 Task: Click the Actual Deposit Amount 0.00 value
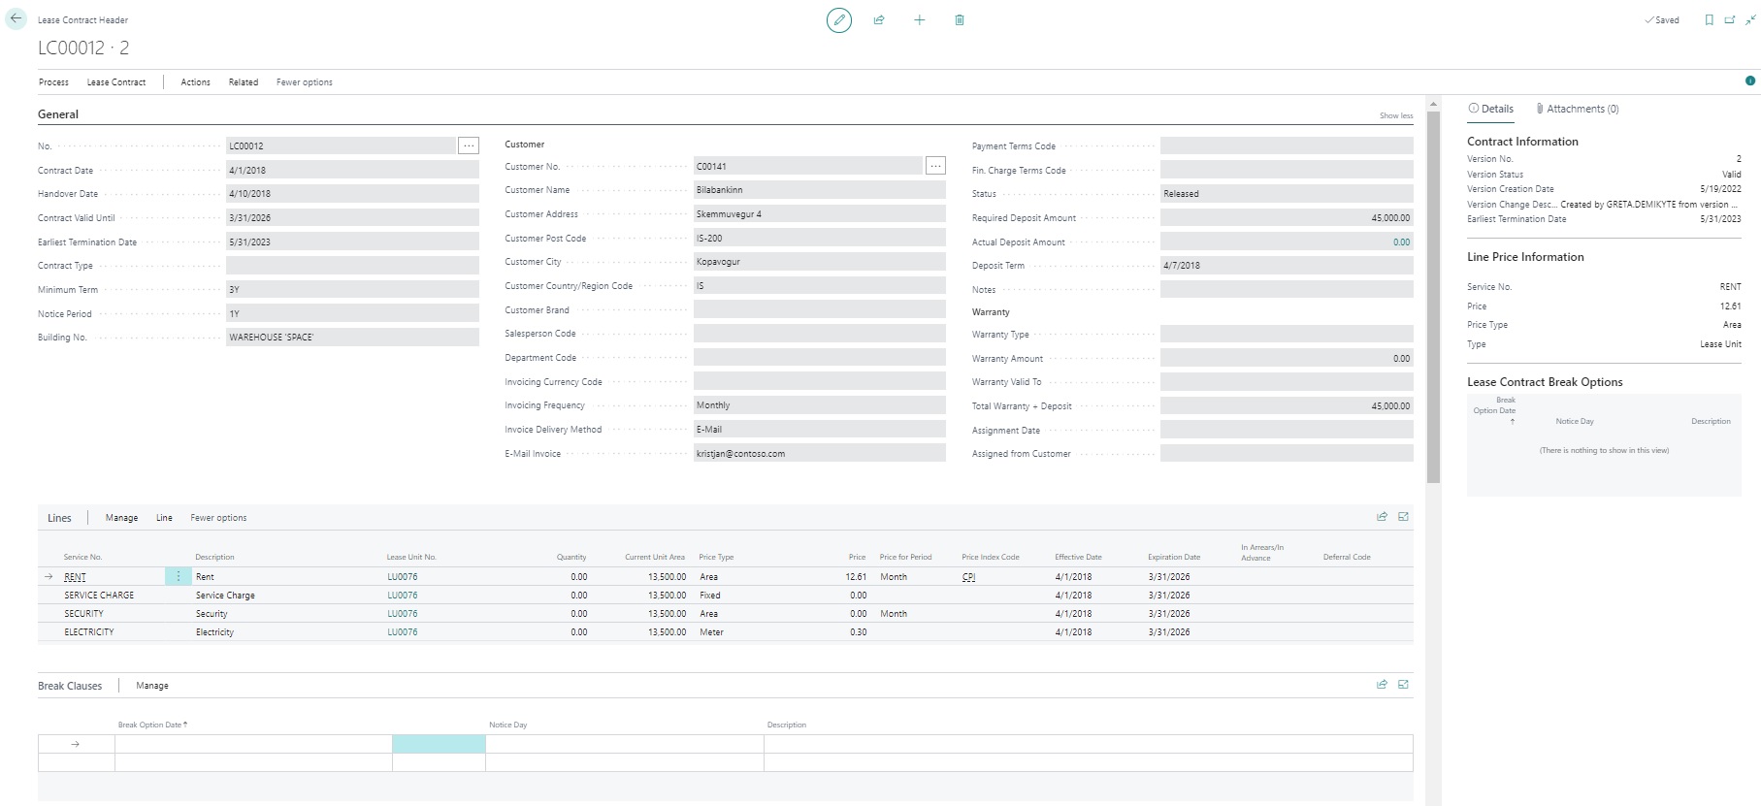point(1401,242)
